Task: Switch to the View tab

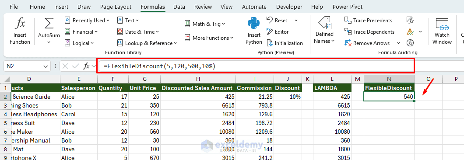Action: [227, 7]
